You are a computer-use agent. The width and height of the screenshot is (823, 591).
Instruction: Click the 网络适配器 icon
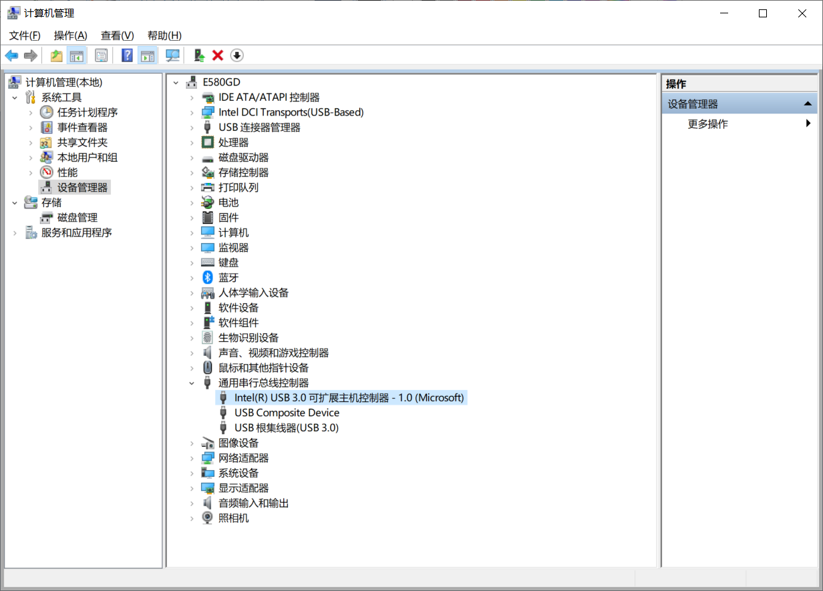tap(208, 458)
